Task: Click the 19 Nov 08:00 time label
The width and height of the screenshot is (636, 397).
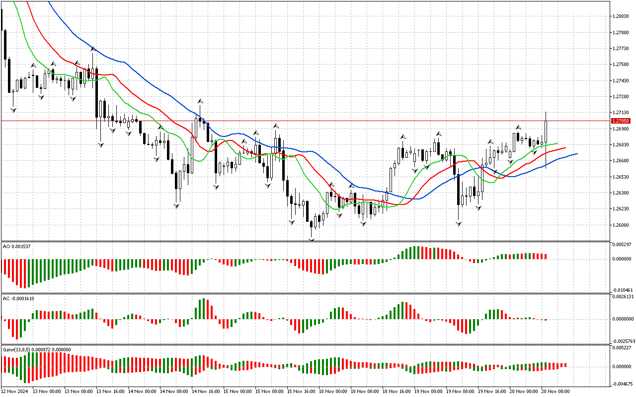Action: (x=461, y=392)
